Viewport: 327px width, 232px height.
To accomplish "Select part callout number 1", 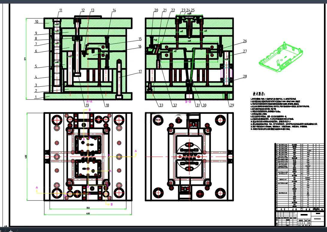I will pos(36,97).
